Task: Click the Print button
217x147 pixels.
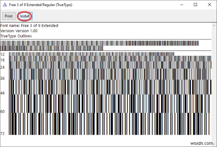Action: point(9,16)
